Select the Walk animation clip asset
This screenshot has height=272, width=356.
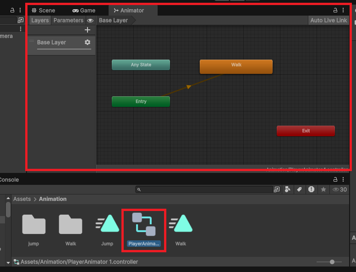click(x=181, y=230)
